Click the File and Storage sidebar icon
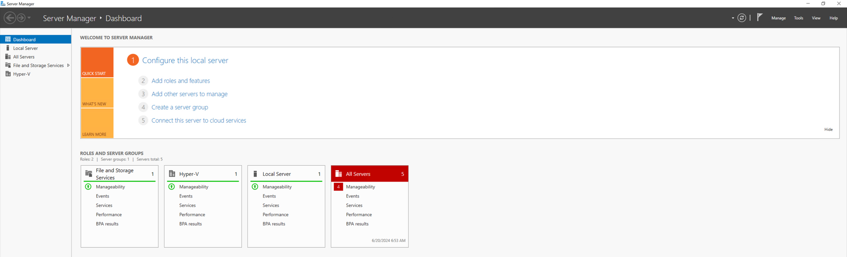Image resolution: width=847 pixels, height=257 pixels. point(8,65)
